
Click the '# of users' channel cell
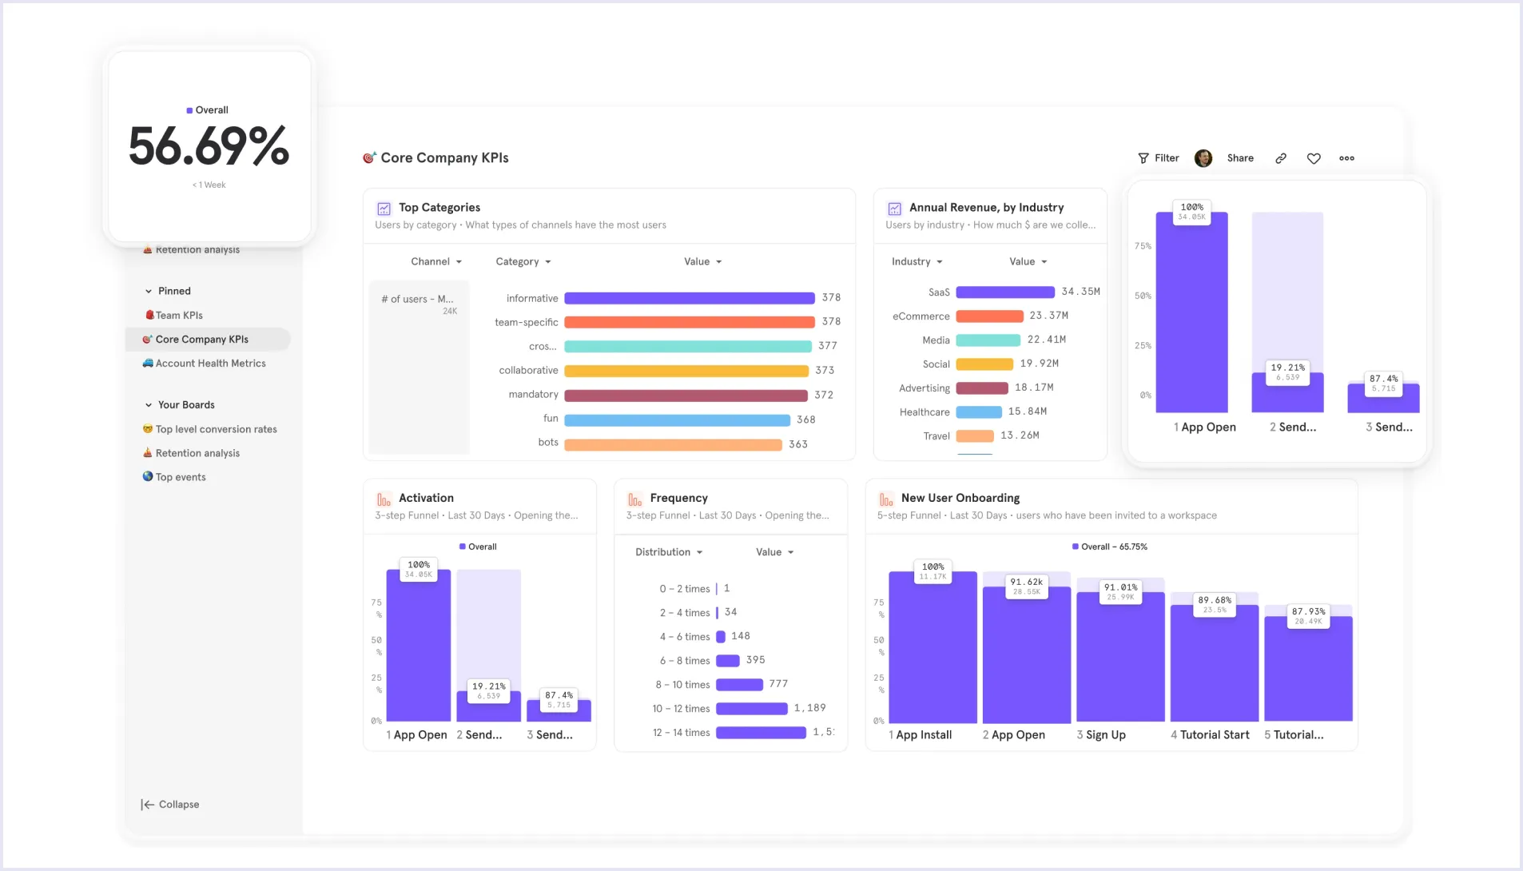point(419,368)
